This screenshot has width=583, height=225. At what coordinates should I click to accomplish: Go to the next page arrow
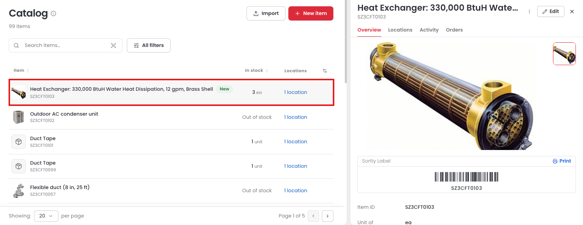[x=328, y=216]
